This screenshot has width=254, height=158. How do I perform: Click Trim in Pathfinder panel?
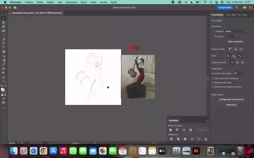tap(178, 139)
